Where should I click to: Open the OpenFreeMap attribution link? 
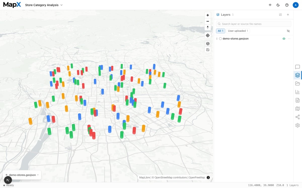click(197, 177)
